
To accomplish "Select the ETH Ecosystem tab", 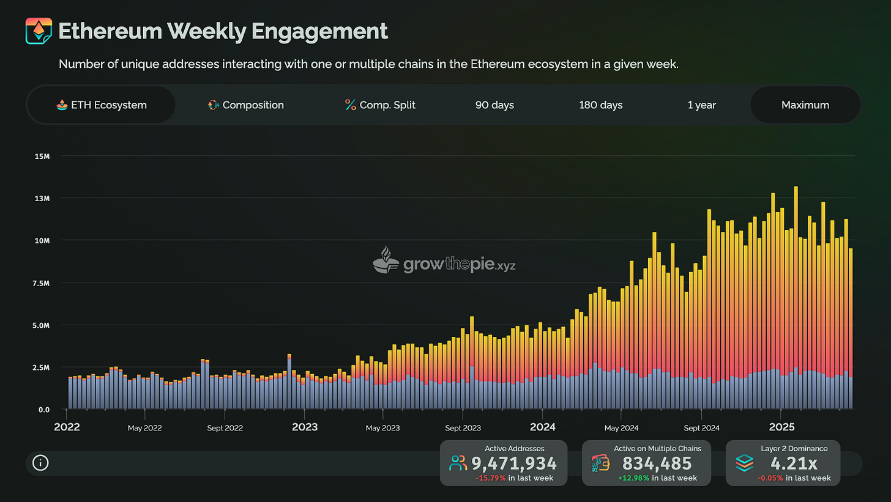I will (x=101, y=105).
